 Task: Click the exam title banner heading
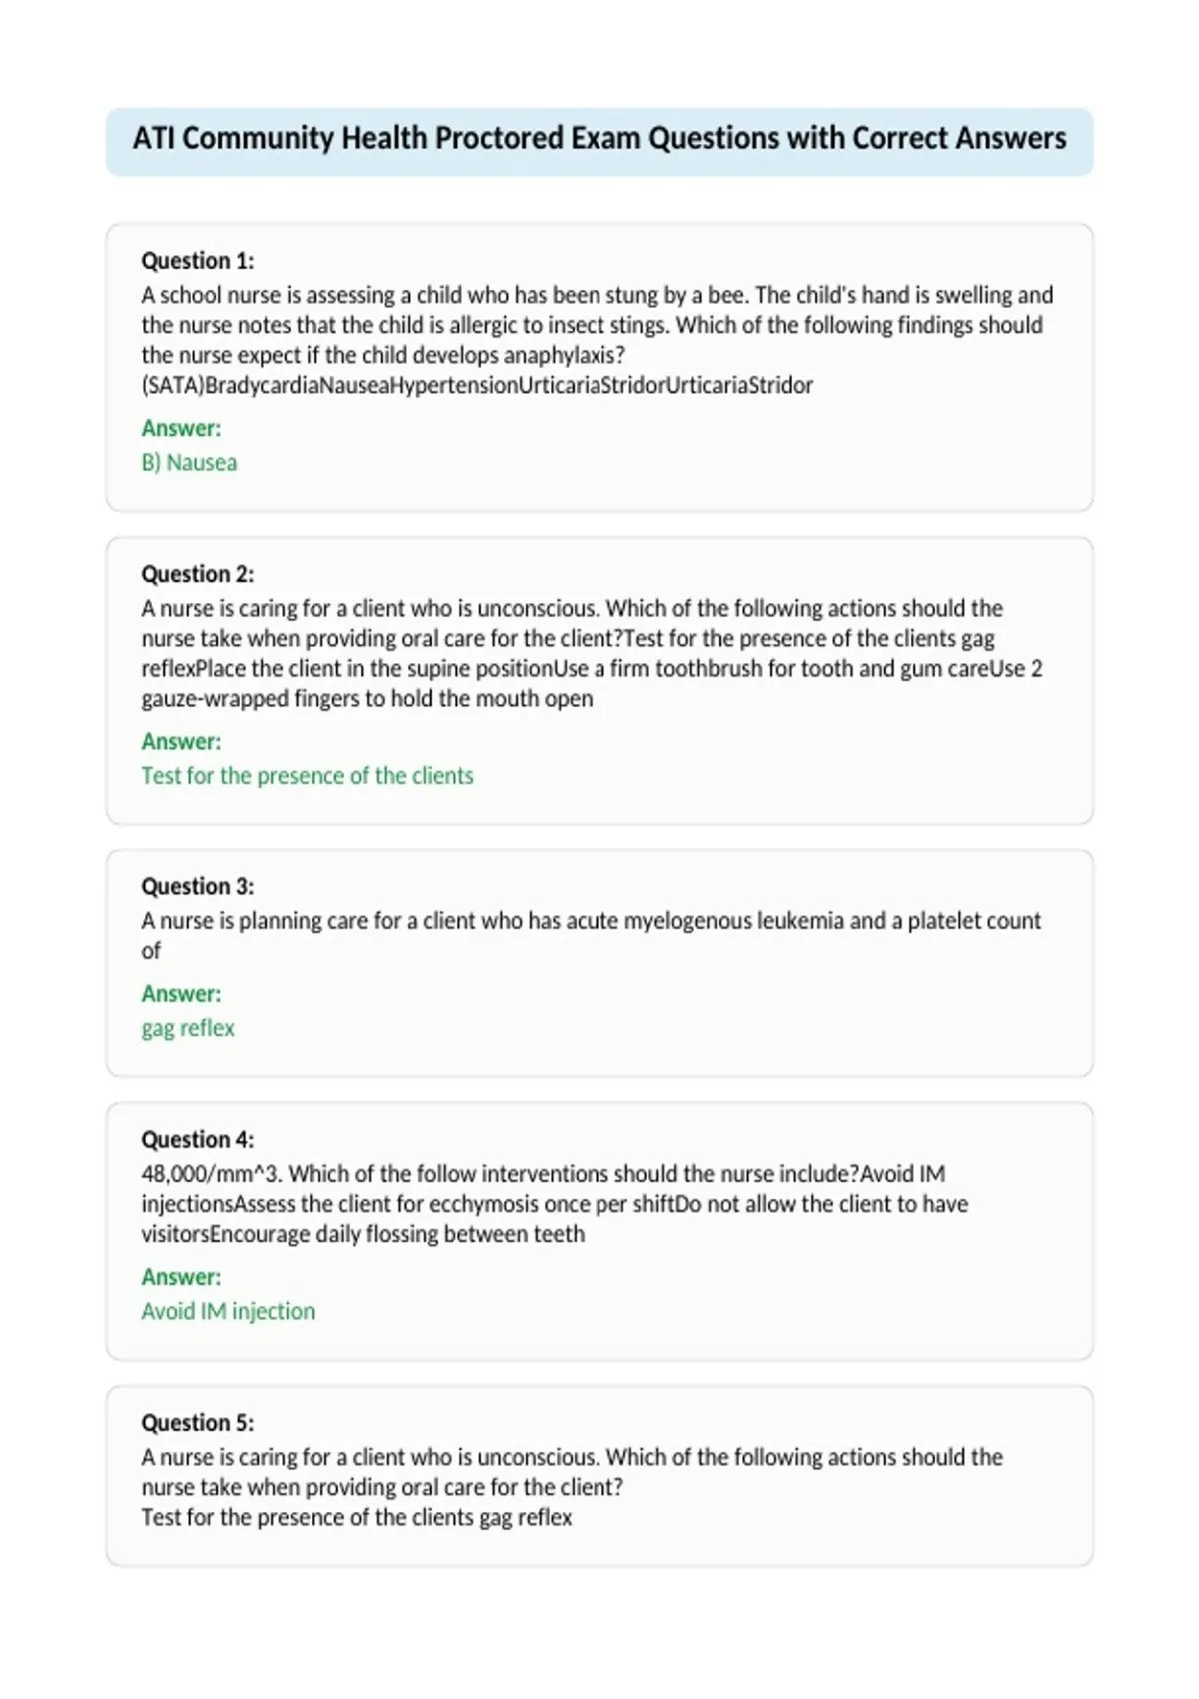tap(599, 138)
